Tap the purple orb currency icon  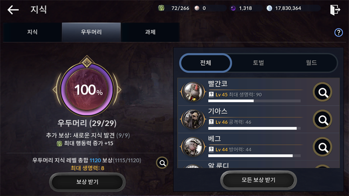coord(233,8)
